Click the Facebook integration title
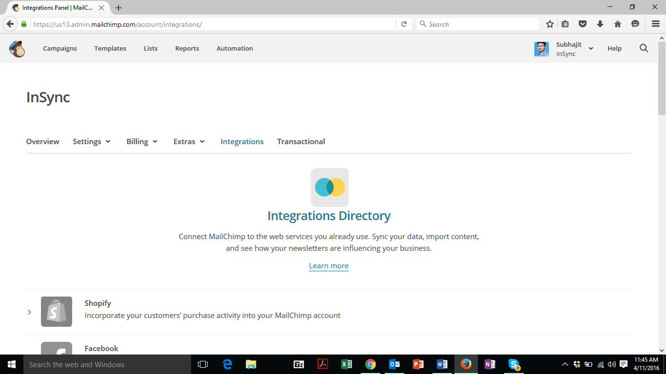The height and width of the screenshot is (374, 666). tap(101, 348)
